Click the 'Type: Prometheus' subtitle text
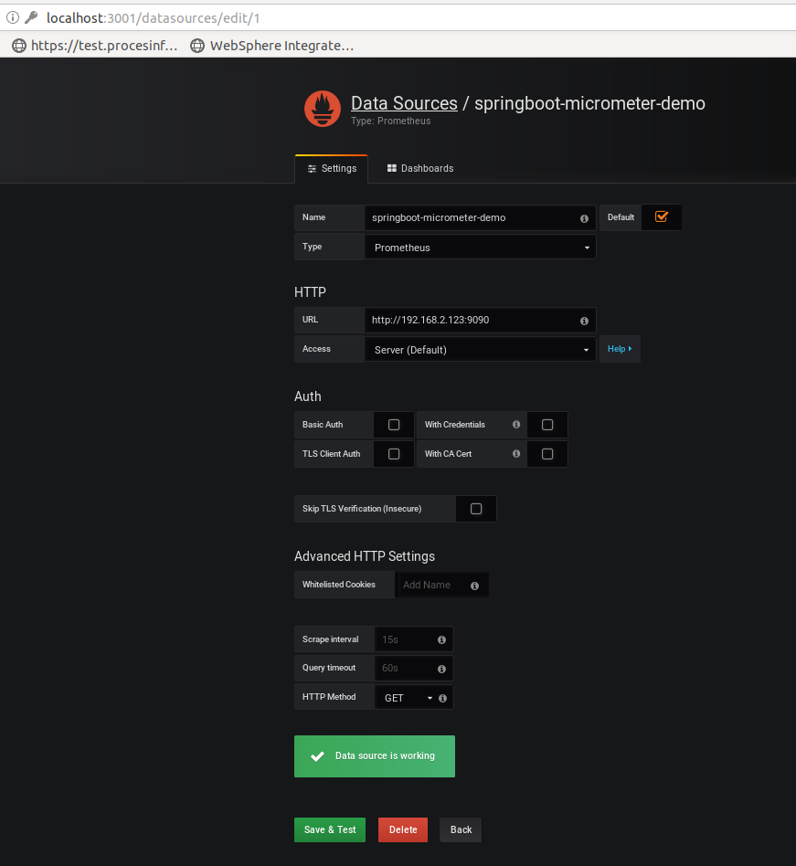 click(390, 121)
